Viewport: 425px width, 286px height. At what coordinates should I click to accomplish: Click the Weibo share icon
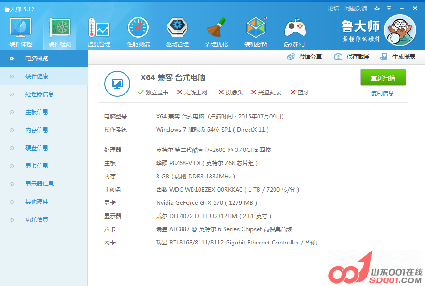coord(291,57)
